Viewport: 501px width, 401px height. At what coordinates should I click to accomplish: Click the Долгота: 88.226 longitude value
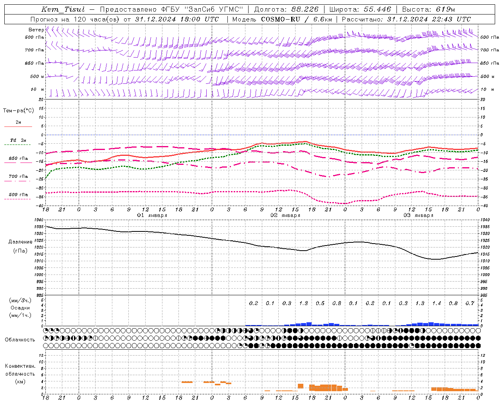(x=286, y=9)
